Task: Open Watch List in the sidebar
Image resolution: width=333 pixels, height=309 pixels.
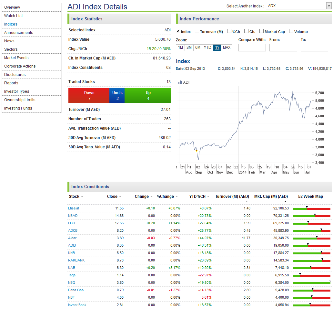Action: 14,16
